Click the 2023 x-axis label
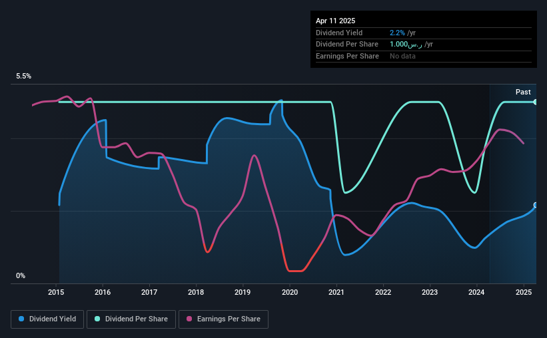Viewport: 547px width, 338px height. (x=430, y=292)
